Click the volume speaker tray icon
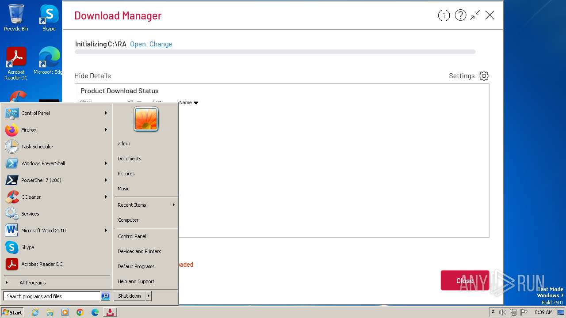 coord(503,312)
